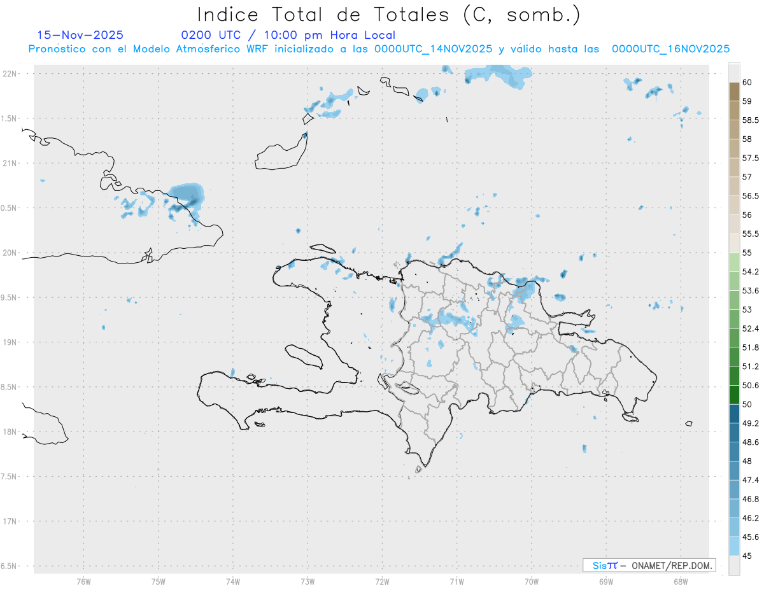Pick the dark brown swatch between 59 and 60
764x590 pixels.
pos(734,92)
